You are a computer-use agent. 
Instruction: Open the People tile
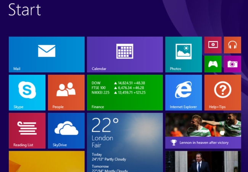tap(66, 92)
